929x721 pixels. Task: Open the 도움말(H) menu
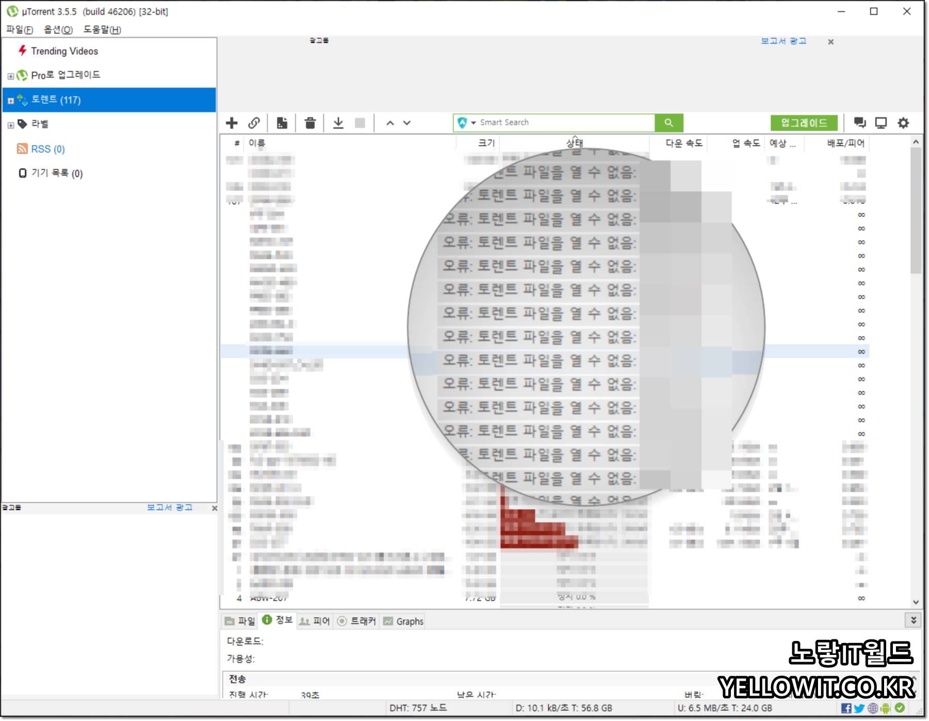coord(102,29)
